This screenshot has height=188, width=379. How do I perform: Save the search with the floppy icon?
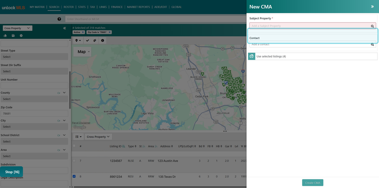13,36
